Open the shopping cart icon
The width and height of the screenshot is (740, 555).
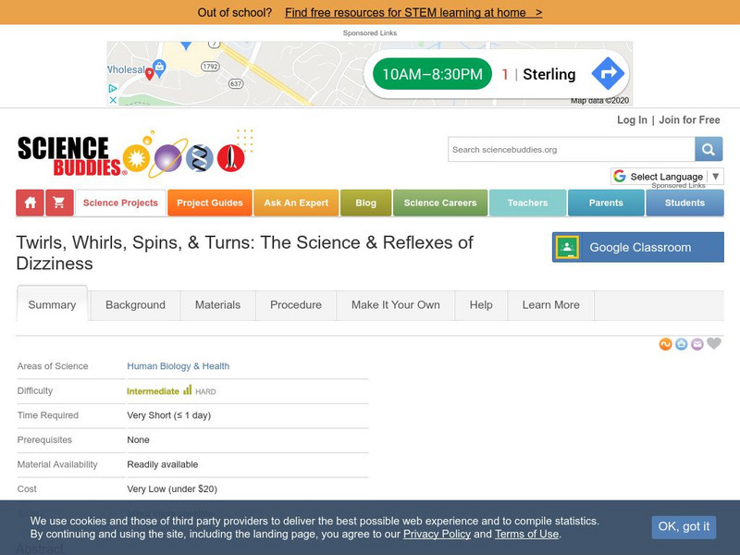point(59,203)
